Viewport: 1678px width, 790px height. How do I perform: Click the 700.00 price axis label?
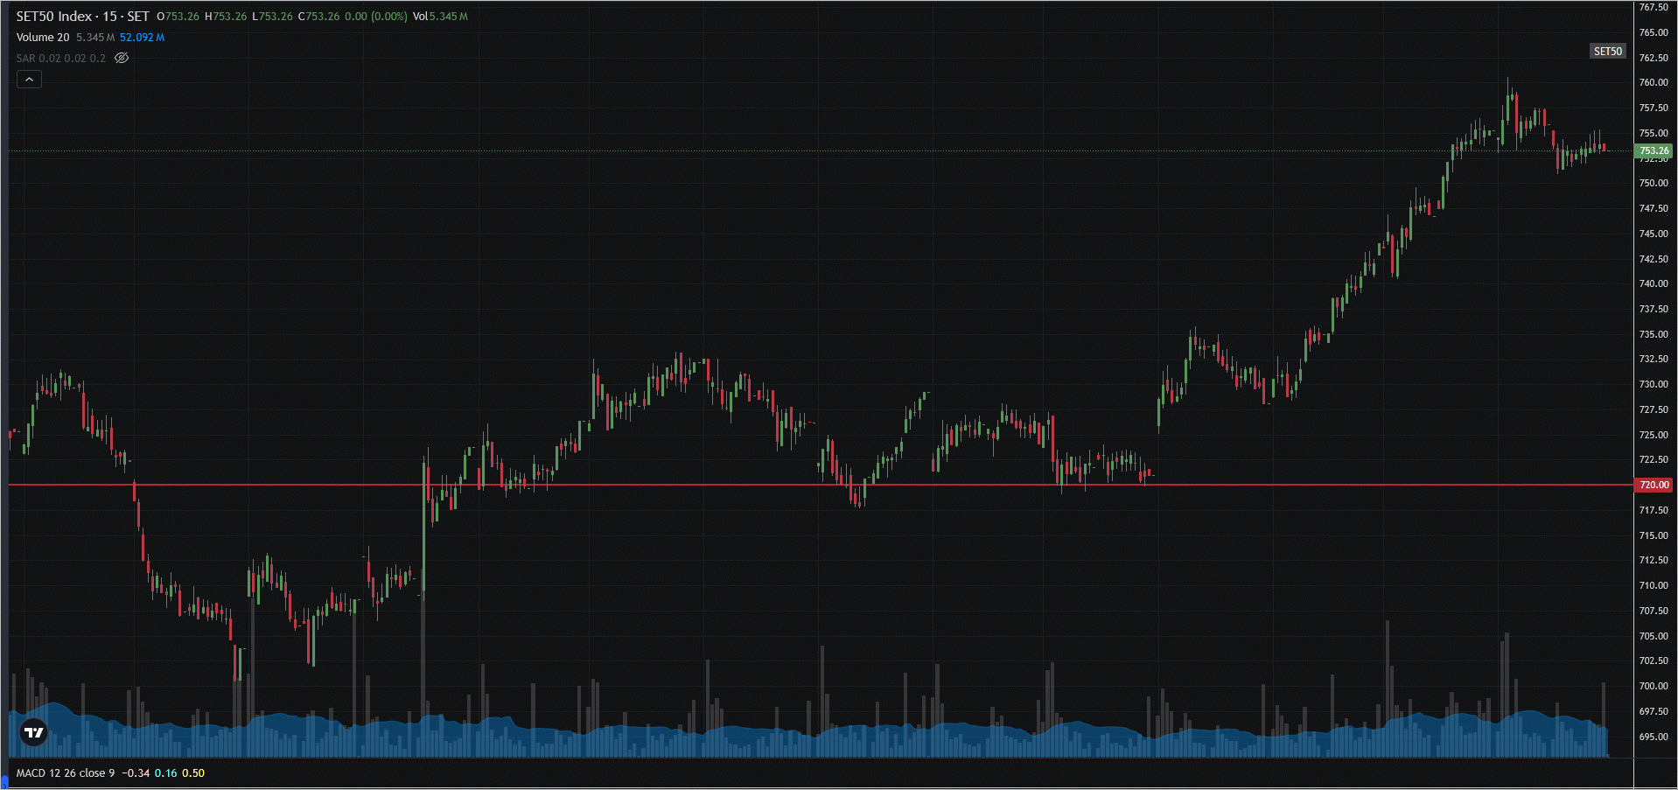[1654, 687]
